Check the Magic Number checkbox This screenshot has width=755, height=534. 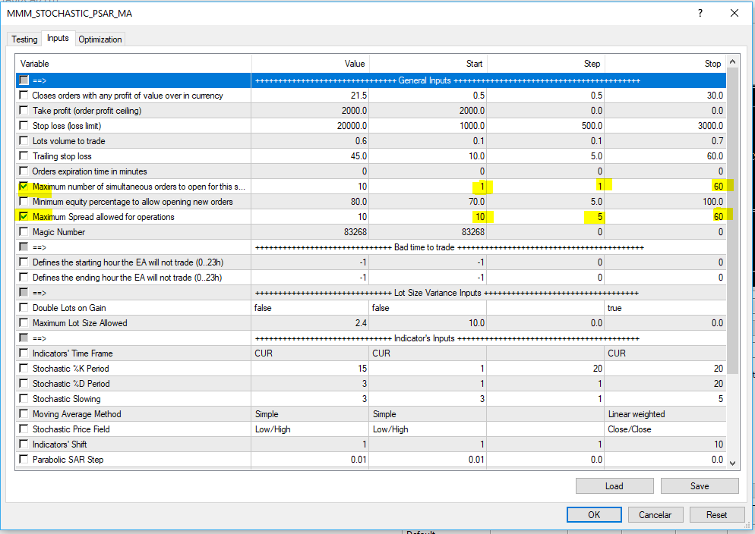[24, 232]
